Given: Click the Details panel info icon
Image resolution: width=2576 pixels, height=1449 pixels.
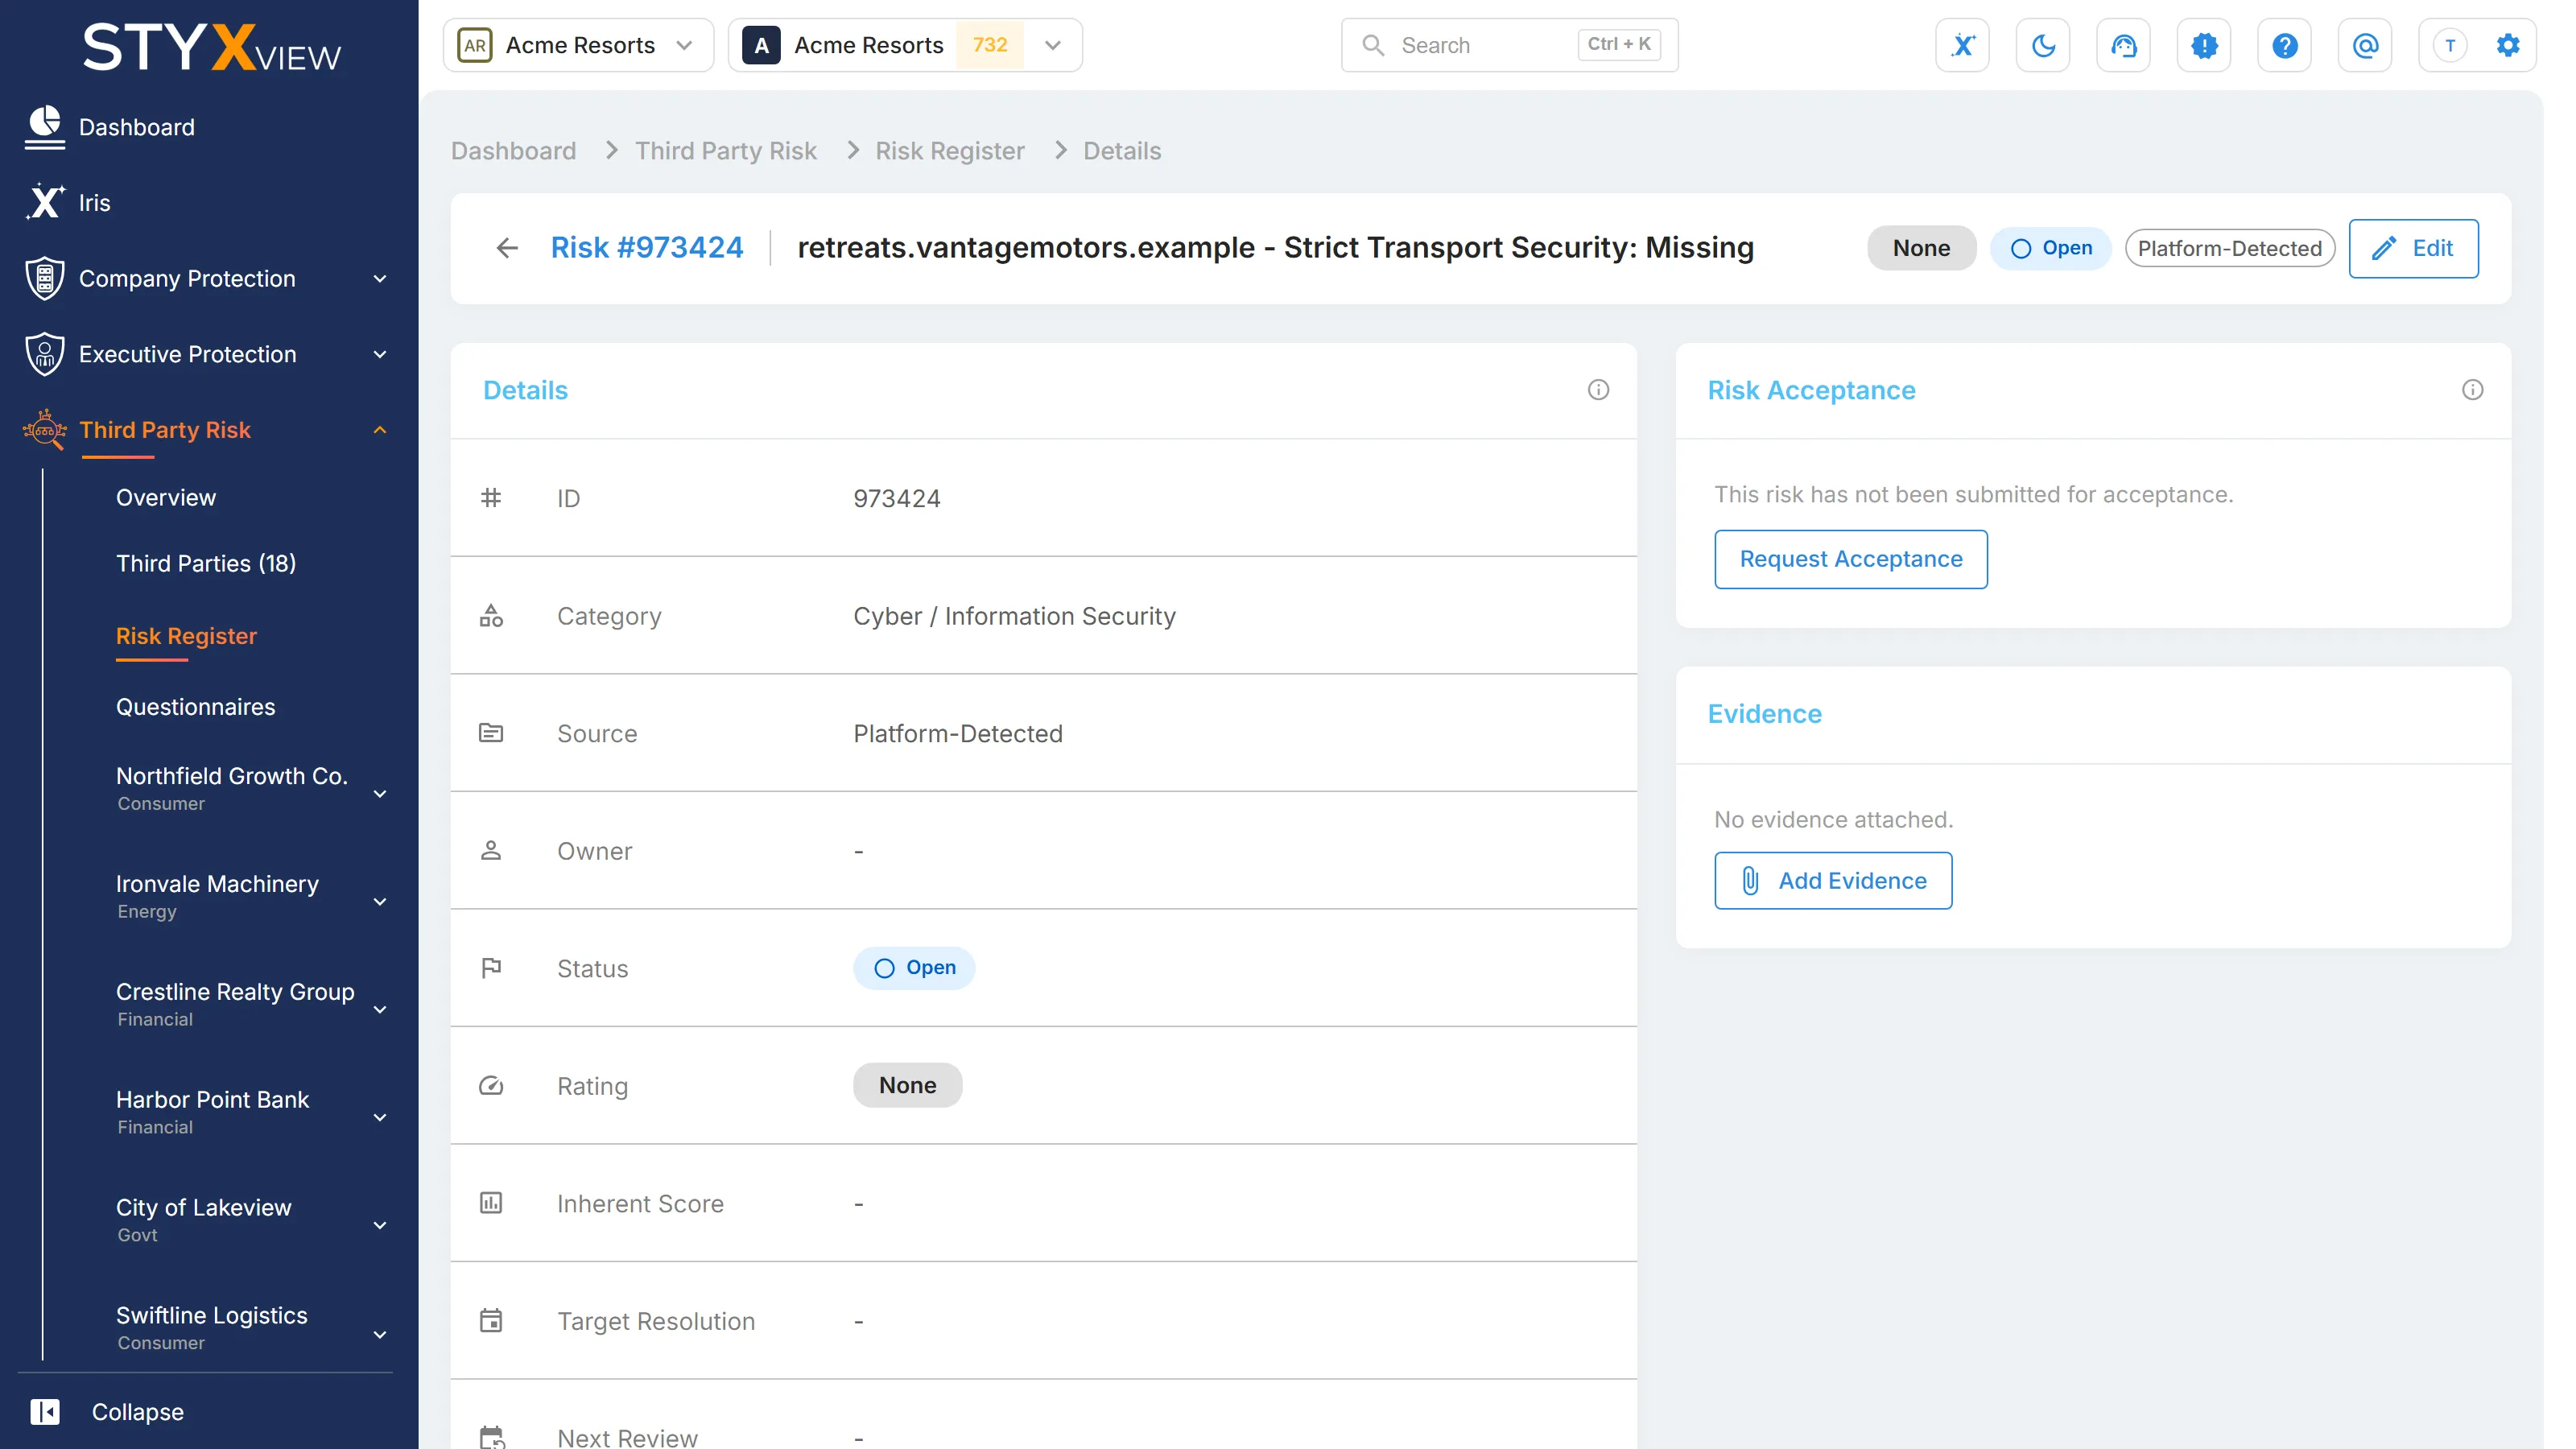Looking at the screenshot, I should [1598, 390].
